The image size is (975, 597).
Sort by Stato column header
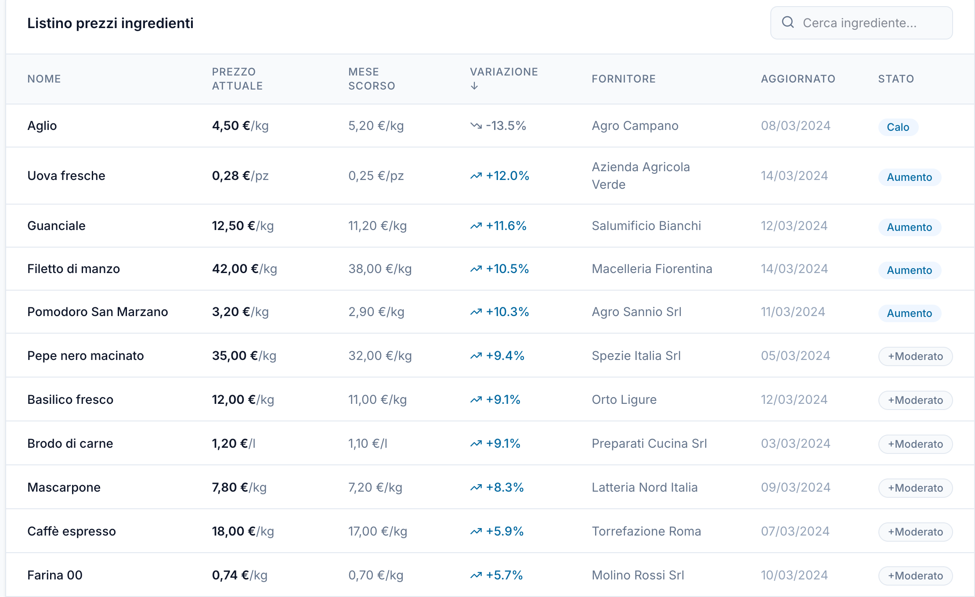tap(896, 79)
